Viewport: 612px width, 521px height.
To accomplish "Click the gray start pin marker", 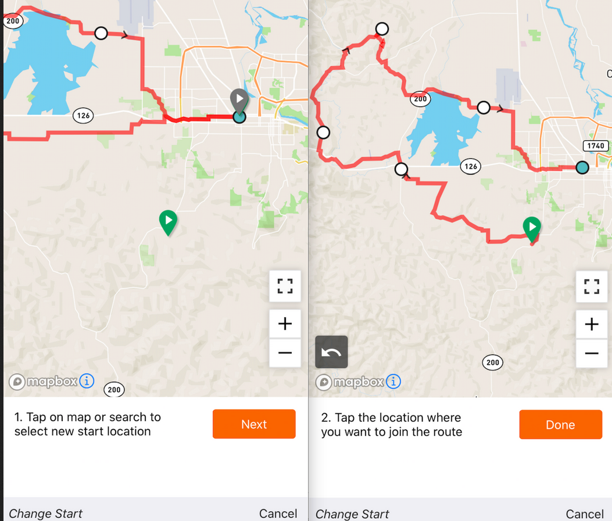I will click(239, 100).
